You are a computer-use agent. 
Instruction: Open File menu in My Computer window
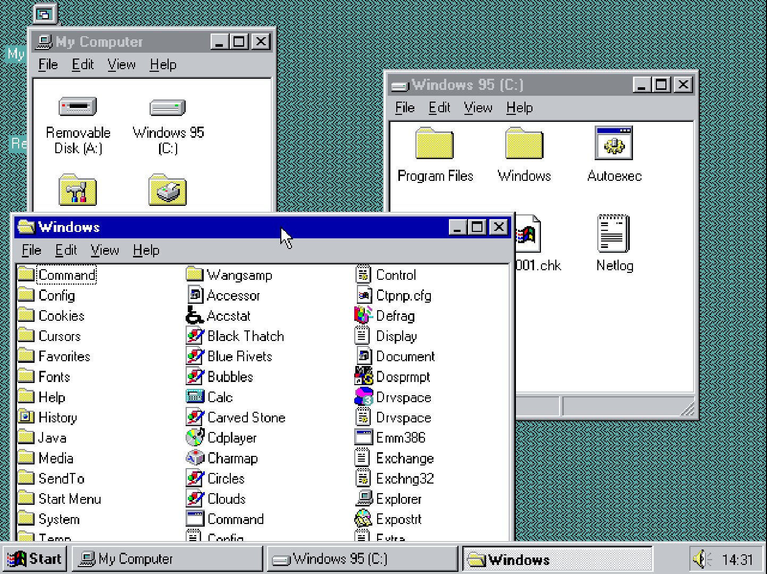click(x=48, y=64)
